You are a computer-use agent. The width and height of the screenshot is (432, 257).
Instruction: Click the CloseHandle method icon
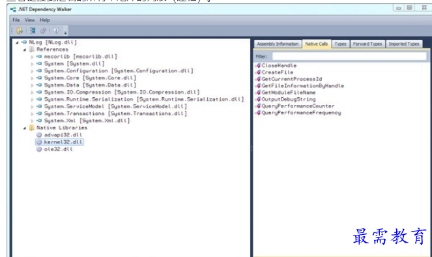point(258,66)
